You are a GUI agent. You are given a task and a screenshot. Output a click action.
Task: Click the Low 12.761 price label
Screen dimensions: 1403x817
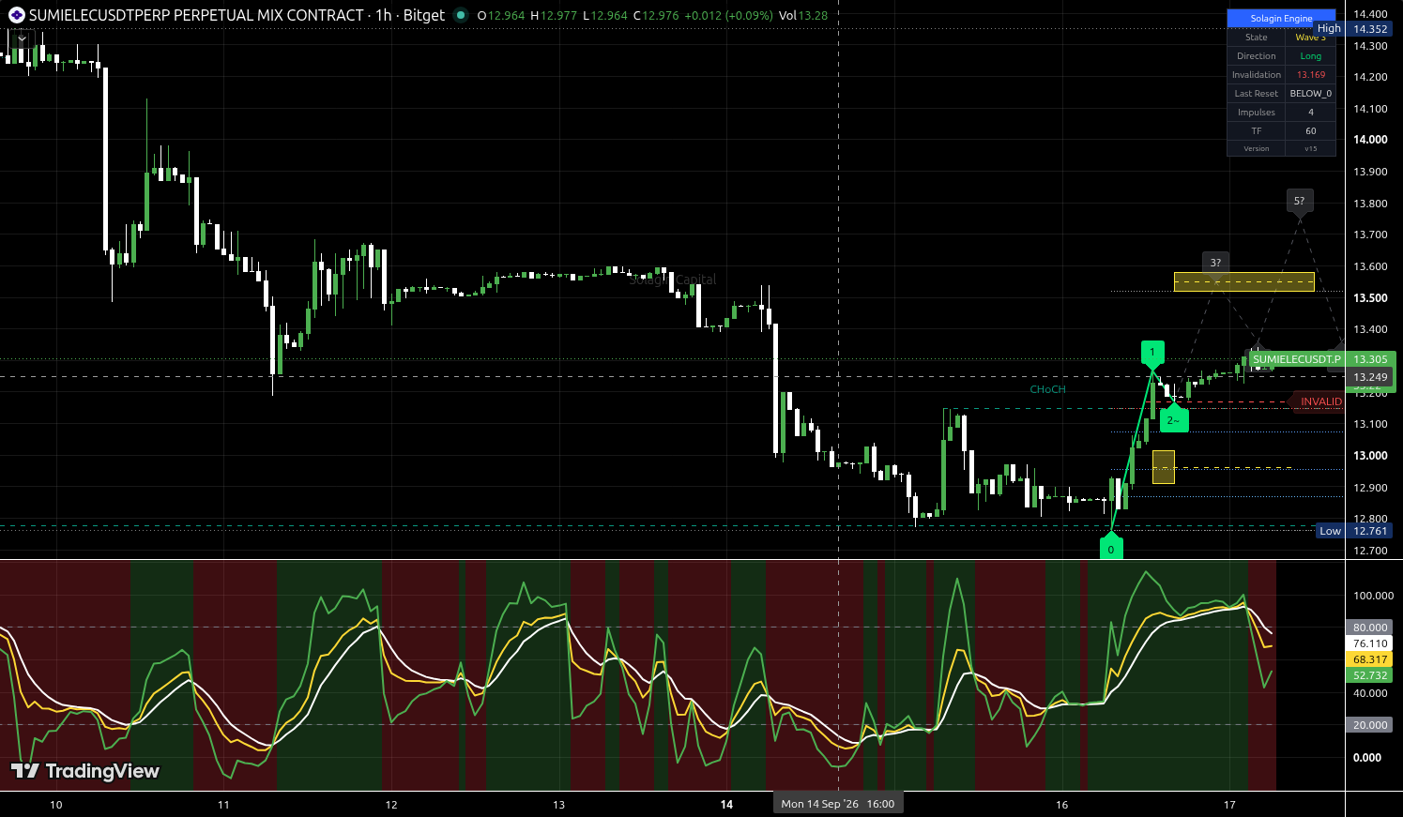pos(1353,531)
